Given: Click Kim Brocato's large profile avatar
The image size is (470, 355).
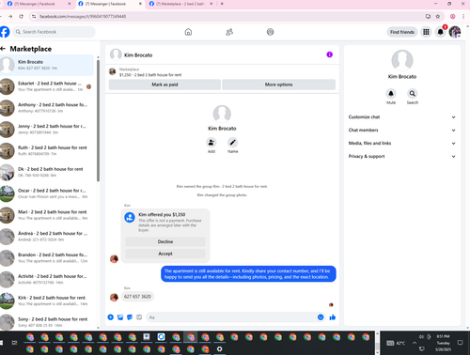Looking at the screenshot, I should 402,60.
